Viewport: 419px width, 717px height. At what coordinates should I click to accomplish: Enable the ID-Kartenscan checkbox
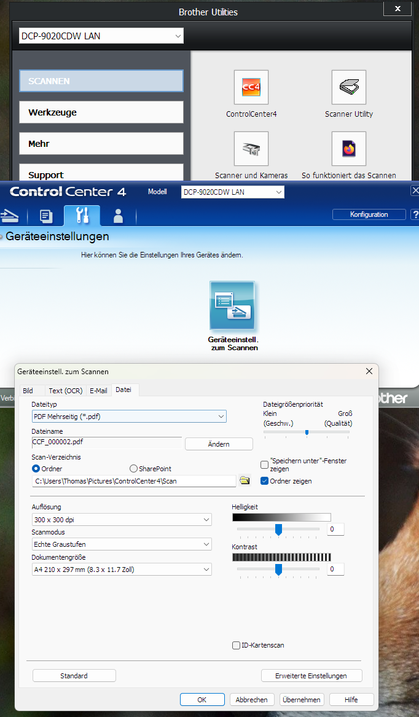pyautogui.click(x=236, y=645)
